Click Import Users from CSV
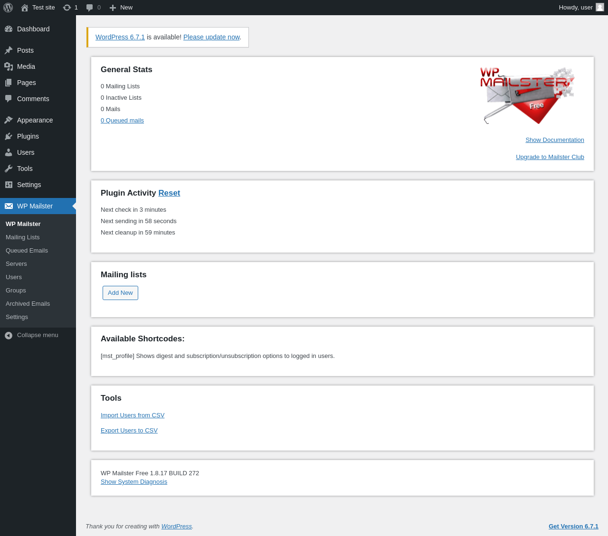This screenshot has height=536, width=608. pos(133,415)
